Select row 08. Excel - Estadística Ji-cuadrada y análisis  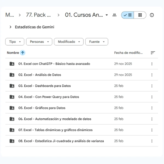tap(81, 141)
